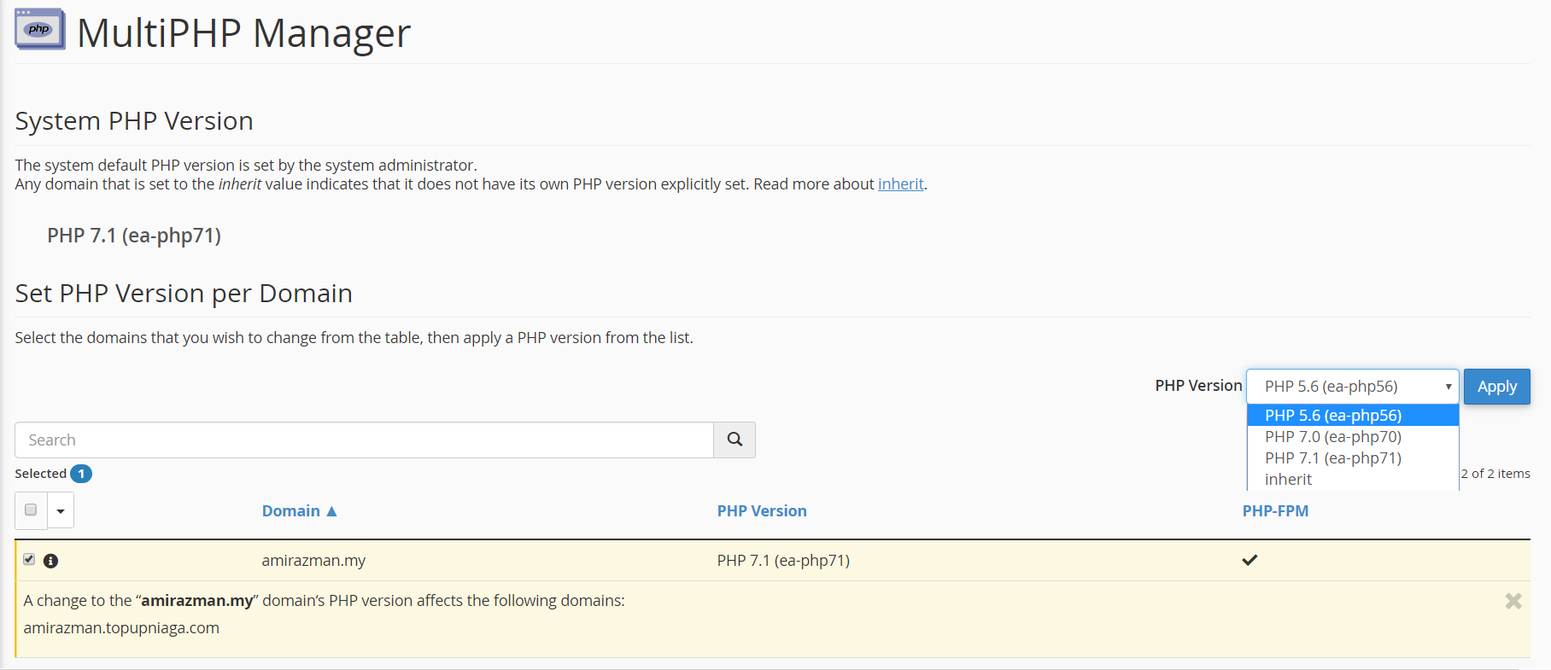Choose PHP 7.0 (ea-php70) option
Image resolution: width=1551 pixels, height=670 pixels.
1333,437
